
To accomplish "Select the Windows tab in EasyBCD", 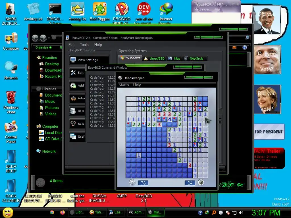I will (130, 58).
